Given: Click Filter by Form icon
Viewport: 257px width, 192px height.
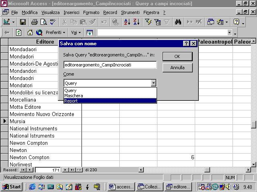Looking at the screenshot, I should 157,22.
